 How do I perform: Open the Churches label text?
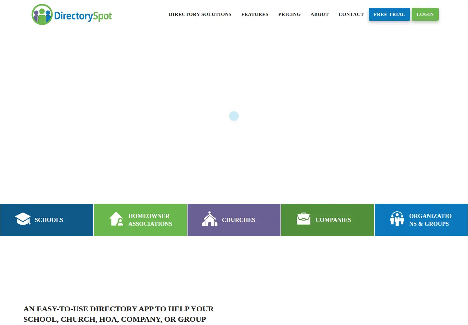[x=239, y=220]
